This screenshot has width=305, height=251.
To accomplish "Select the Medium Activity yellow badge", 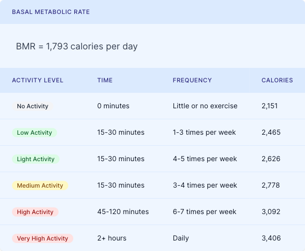I will [40, 186].
